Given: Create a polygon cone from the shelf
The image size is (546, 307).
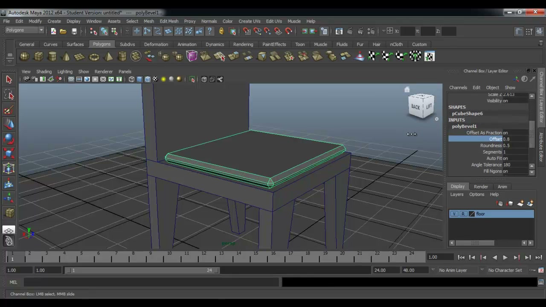Looking at the screenshot, I should [x=66, y=56].
